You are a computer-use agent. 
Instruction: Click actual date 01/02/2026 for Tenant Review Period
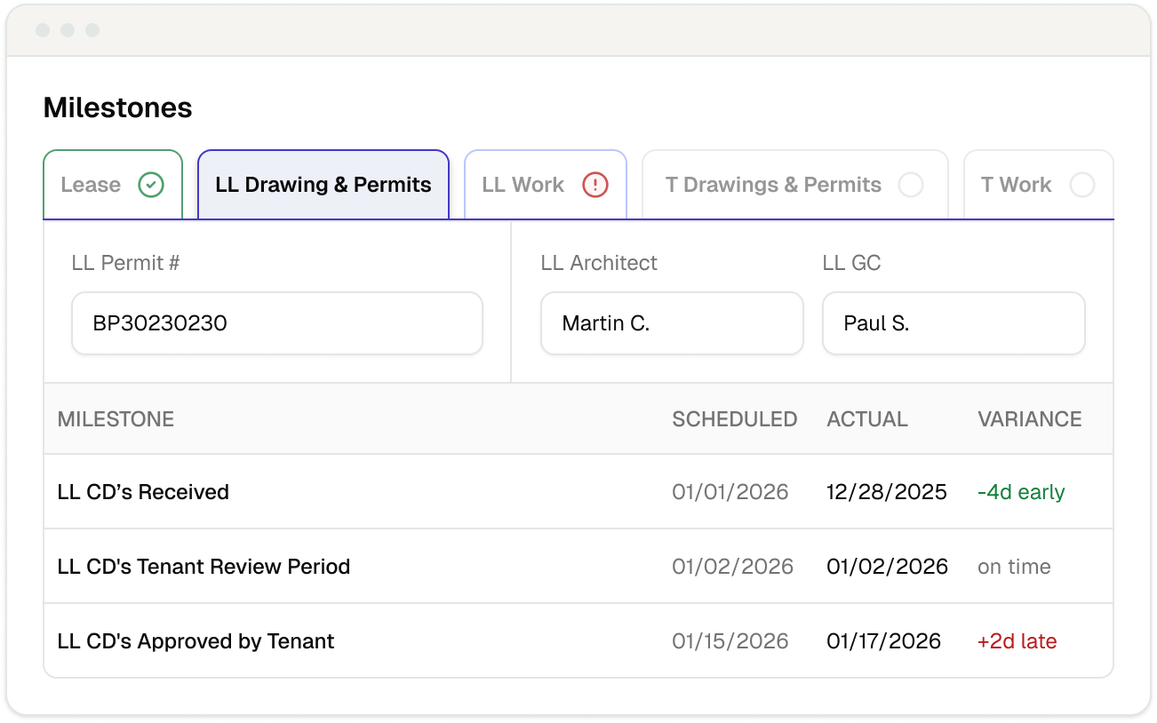(x=888, y=567)
